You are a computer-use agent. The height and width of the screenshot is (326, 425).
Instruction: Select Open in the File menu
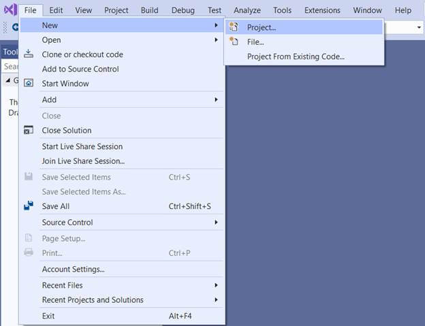[x=122, y=39]
